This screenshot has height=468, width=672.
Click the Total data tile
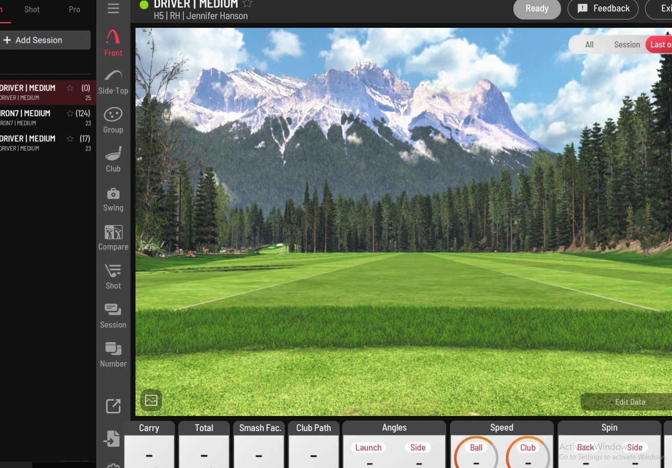point(204,444)
